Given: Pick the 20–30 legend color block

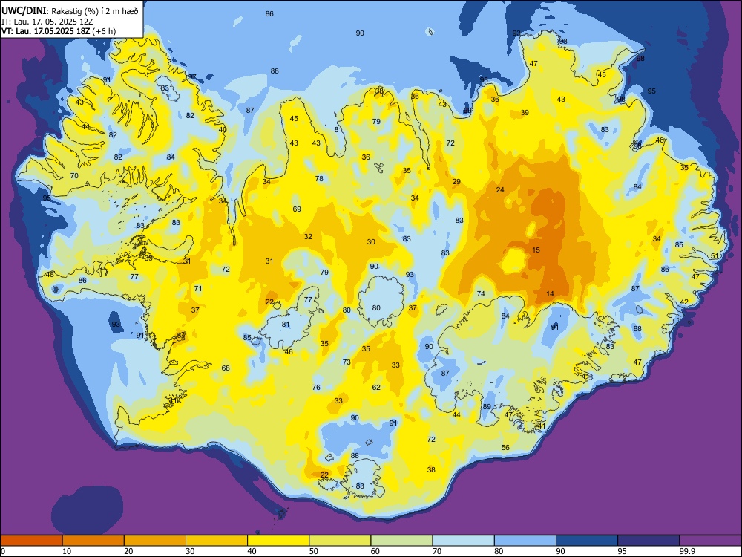Looking at the screenshot, I should (155, 541).
